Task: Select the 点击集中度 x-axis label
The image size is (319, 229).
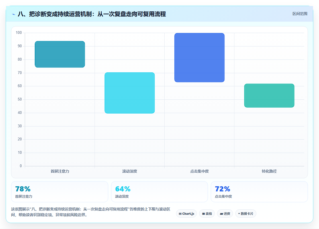Action: pos(199,171)
